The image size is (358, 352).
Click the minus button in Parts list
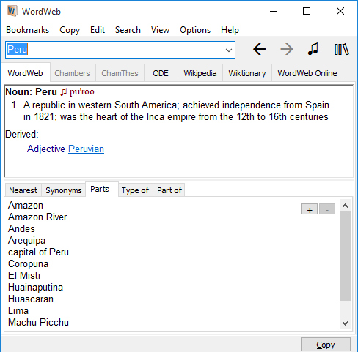327,209
